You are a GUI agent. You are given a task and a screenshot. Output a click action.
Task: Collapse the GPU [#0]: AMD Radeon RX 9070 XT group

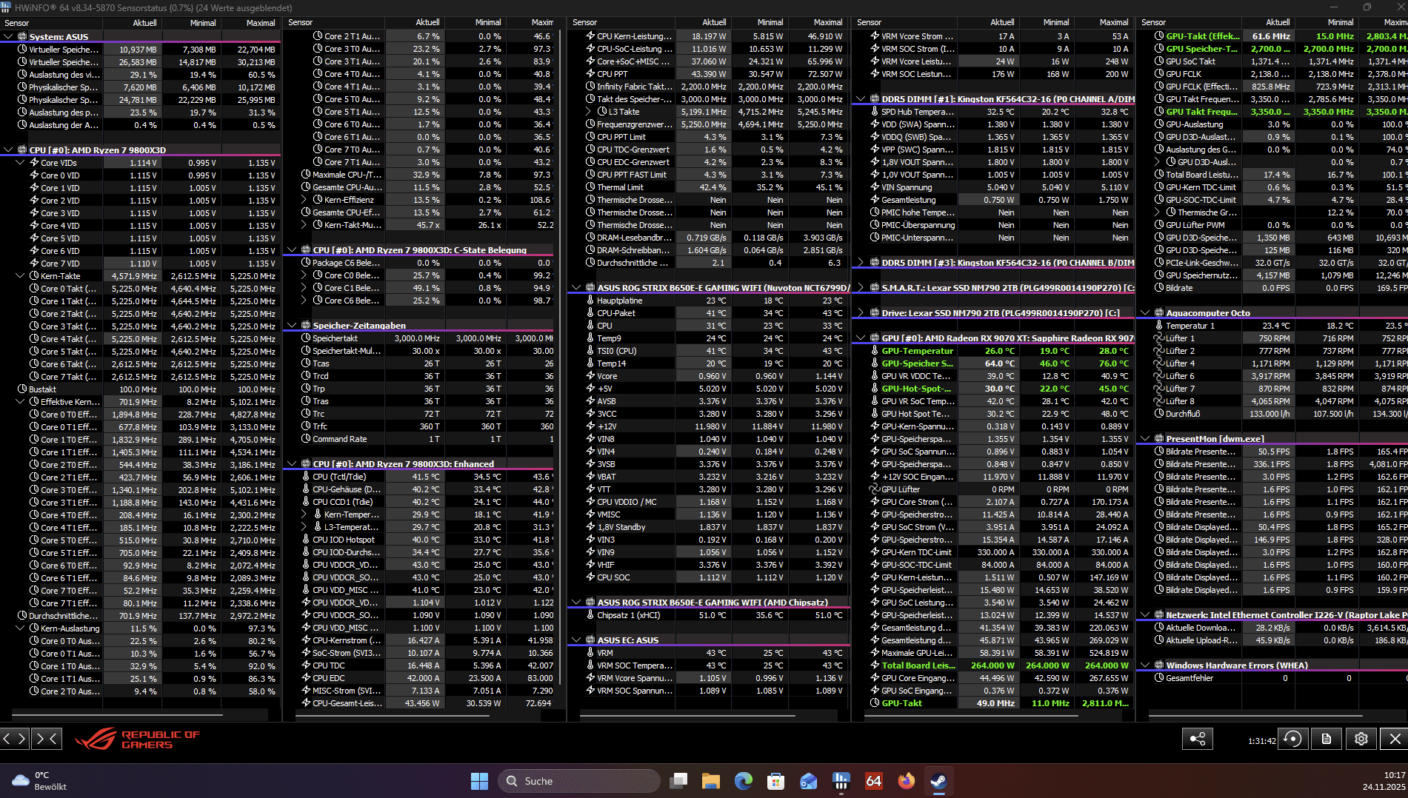coord(861,338)
